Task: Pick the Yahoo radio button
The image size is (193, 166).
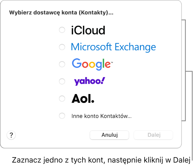Action: point(62,81)
